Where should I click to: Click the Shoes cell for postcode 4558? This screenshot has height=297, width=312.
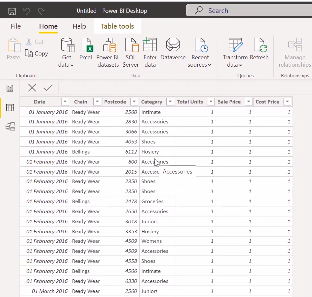(x=157, y=261)
